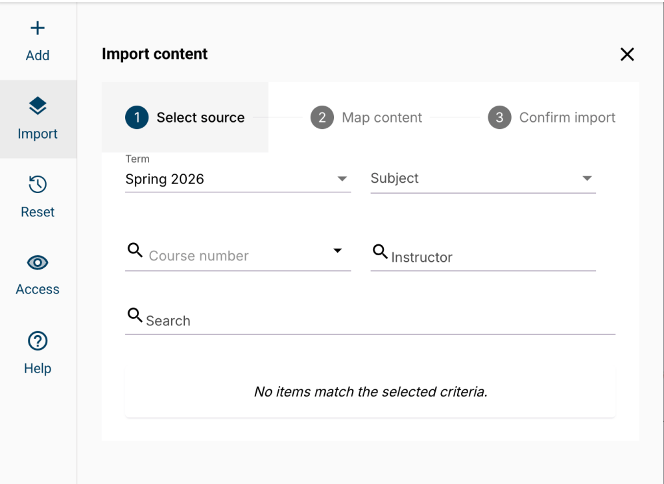This screenshot has height=484, width=664.
Task: Click the magnifier icon in Course number field
Action: pos(135,249)
